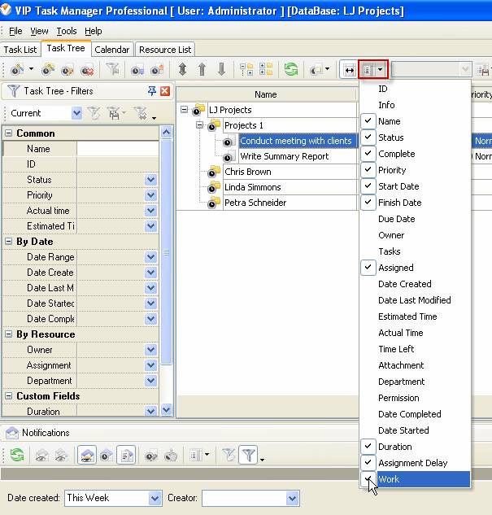Click the columns chooser button highlighted in red
This screenshot has width=492, height=515.
372,70
